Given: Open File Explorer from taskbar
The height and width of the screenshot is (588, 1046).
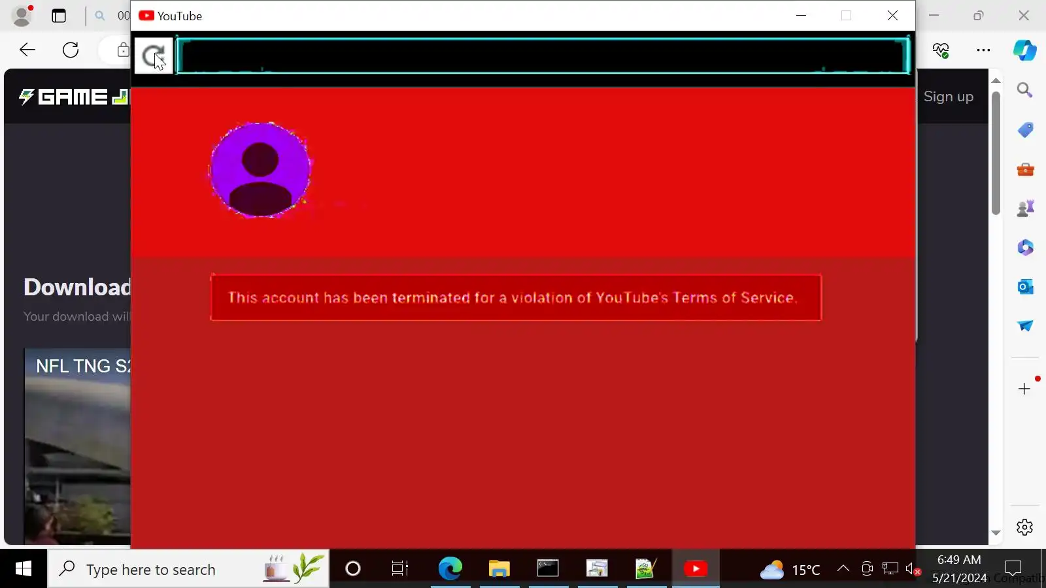Looking at the screenshot, I should pos(499,569).
